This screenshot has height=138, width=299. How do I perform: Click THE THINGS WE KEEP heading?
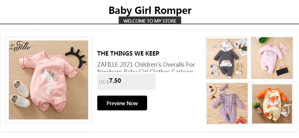click(x=128, y=53)
